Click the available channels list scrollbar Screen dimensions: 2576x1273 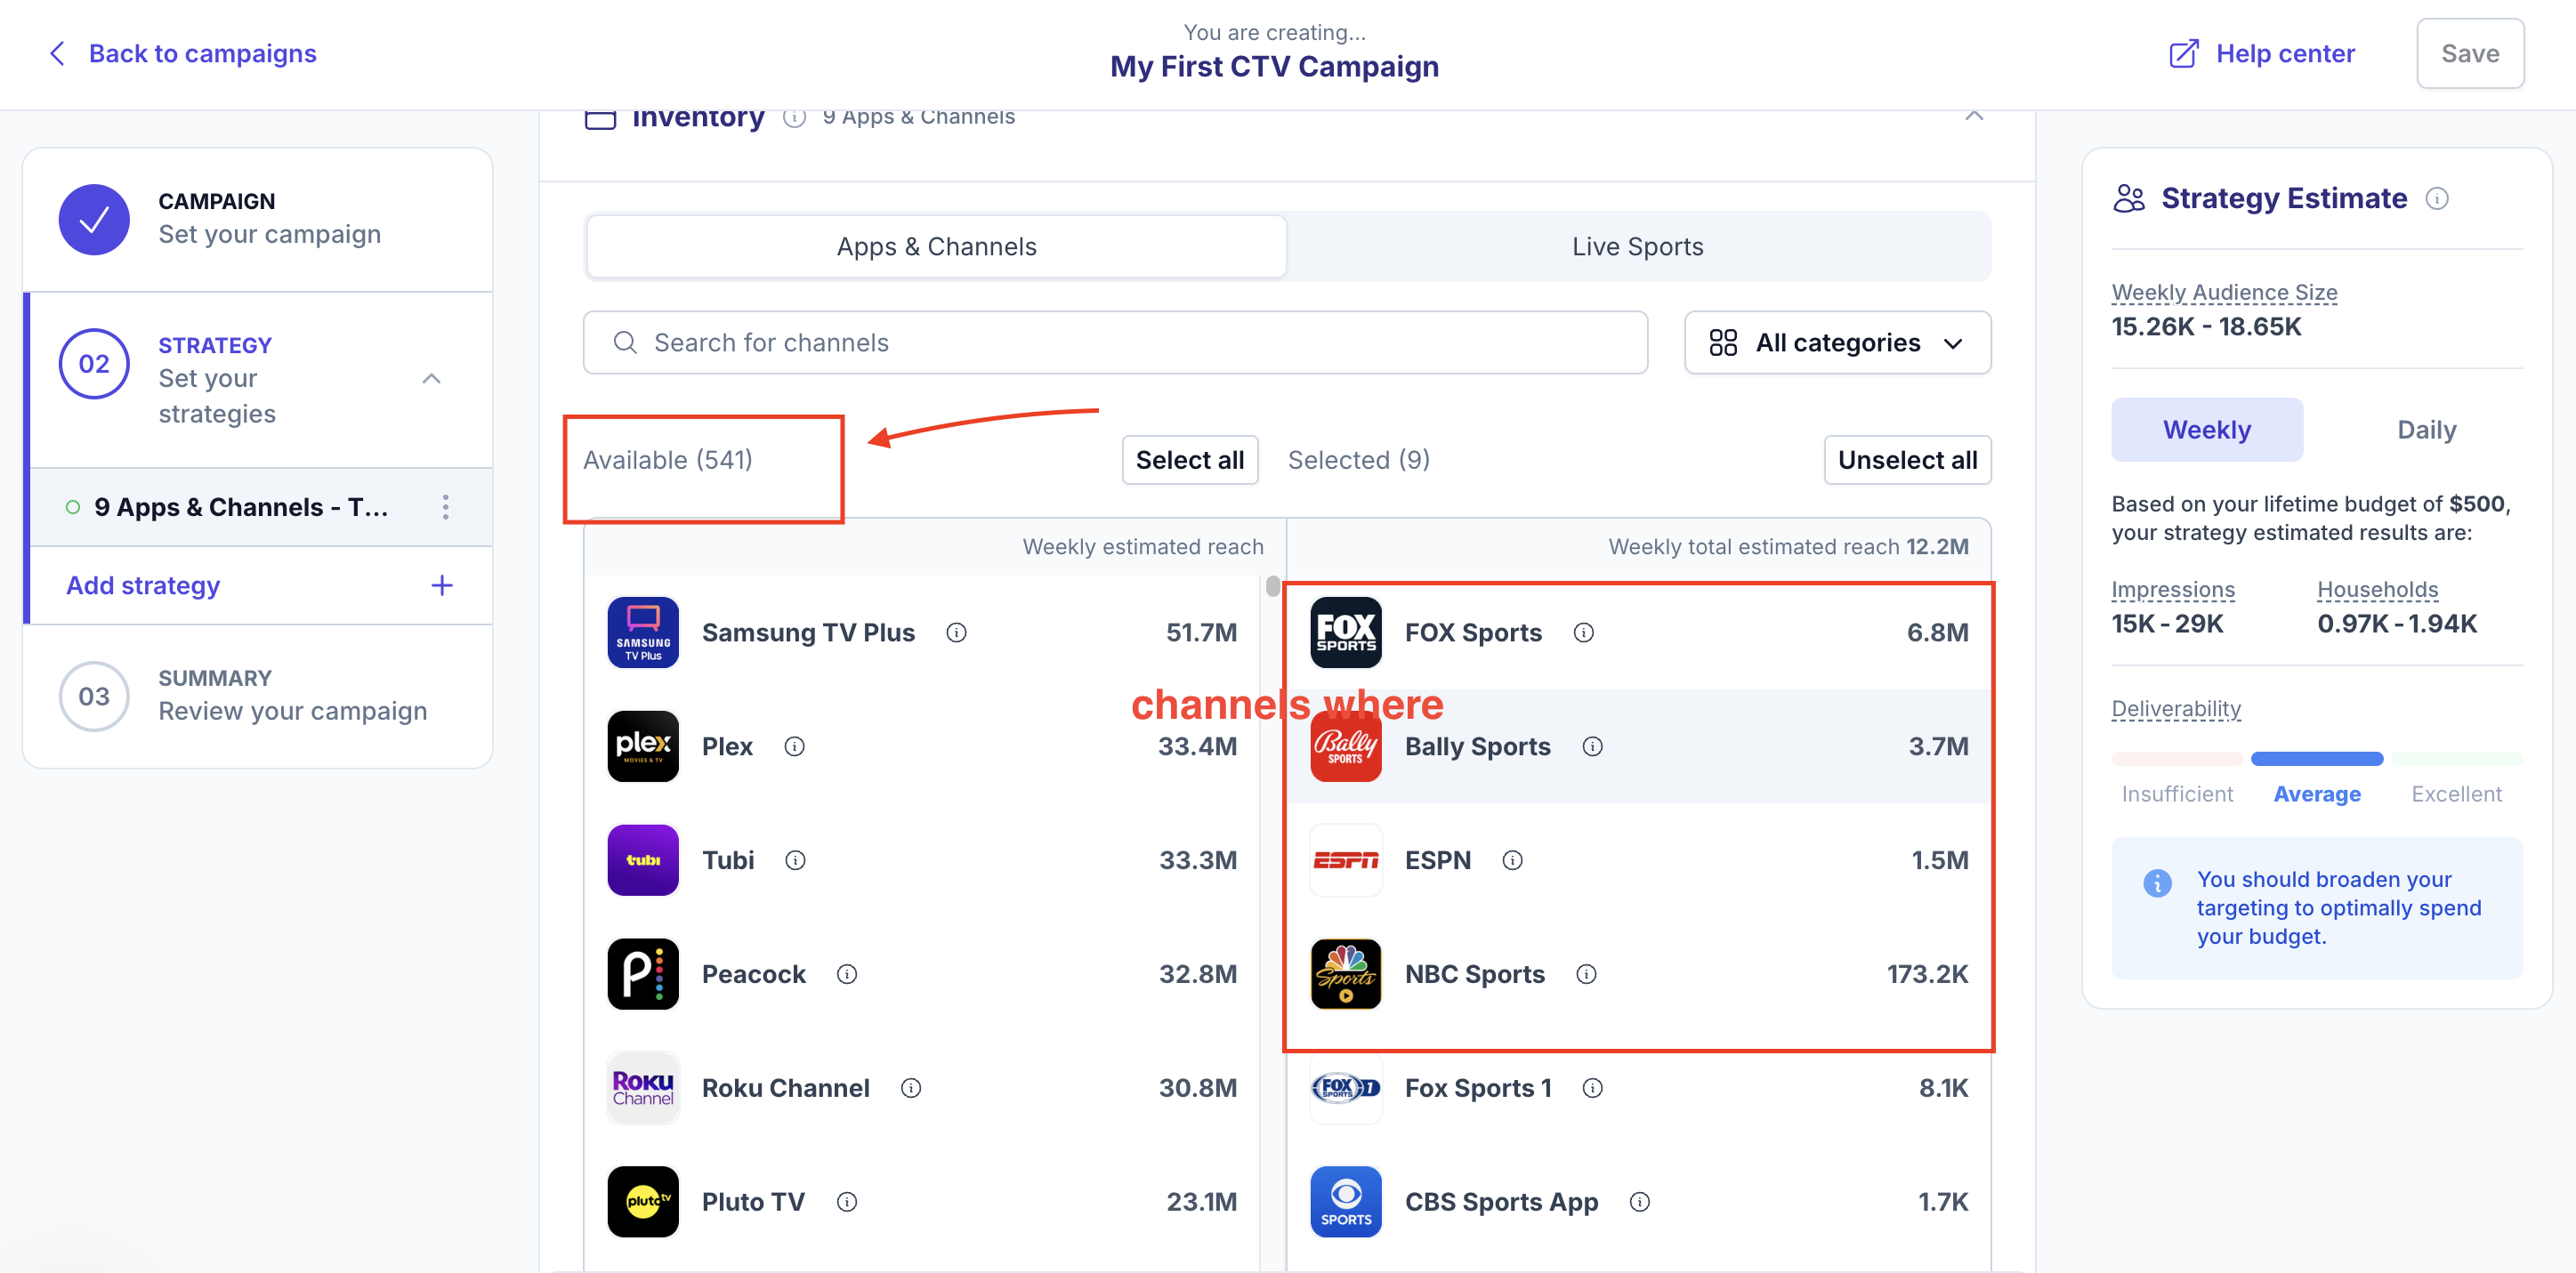pyautogui.click(x=1272, y=586)
